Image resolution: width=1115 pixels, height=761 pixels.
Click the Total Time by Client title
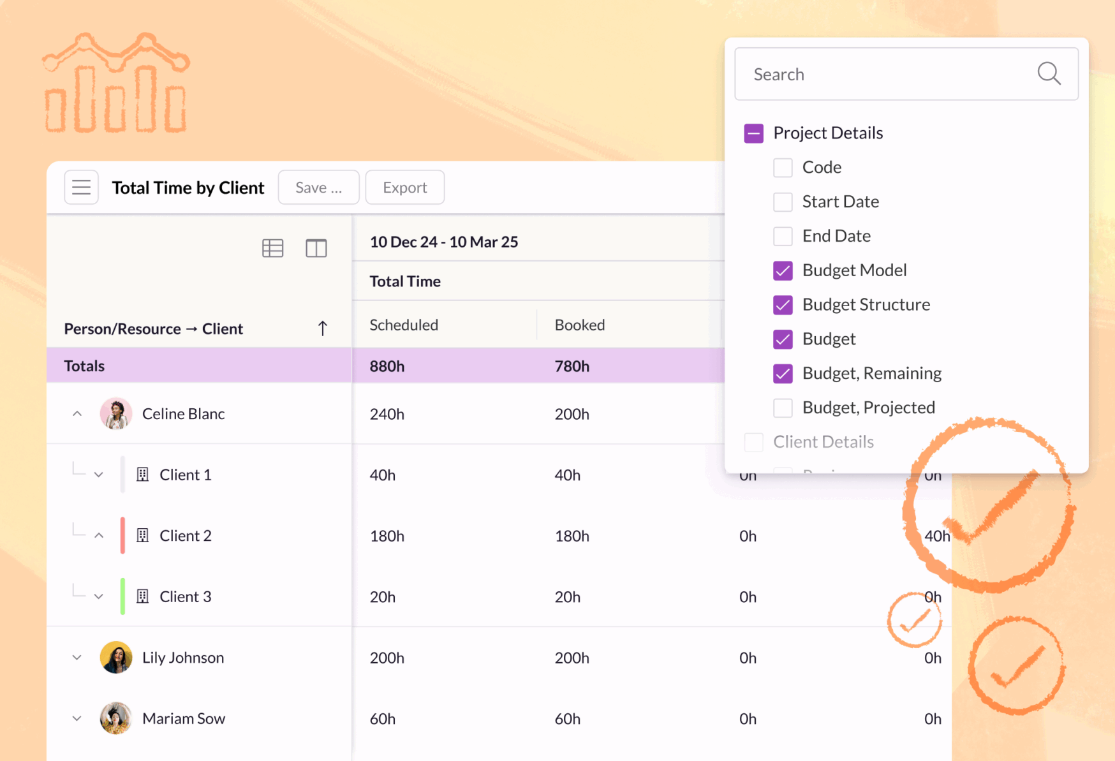188,188
